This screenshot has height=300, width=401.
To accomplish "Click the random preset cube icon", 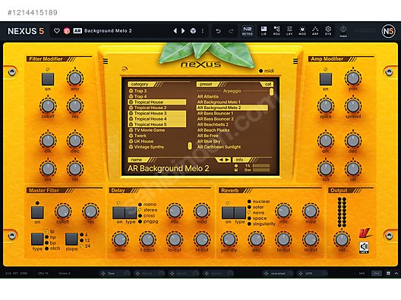I will (x=194, y=31).
